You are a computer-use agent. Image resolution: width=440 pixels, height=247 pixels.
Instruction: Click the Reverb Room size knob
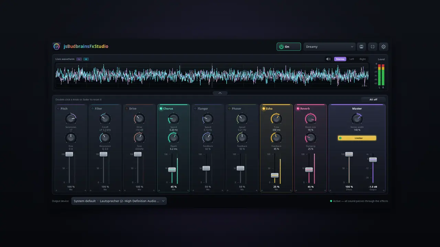coord(311,119)
